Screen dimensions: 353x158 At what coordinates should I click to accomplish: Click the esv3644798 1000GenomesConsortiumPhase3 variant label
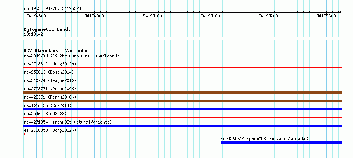(71, 55)
